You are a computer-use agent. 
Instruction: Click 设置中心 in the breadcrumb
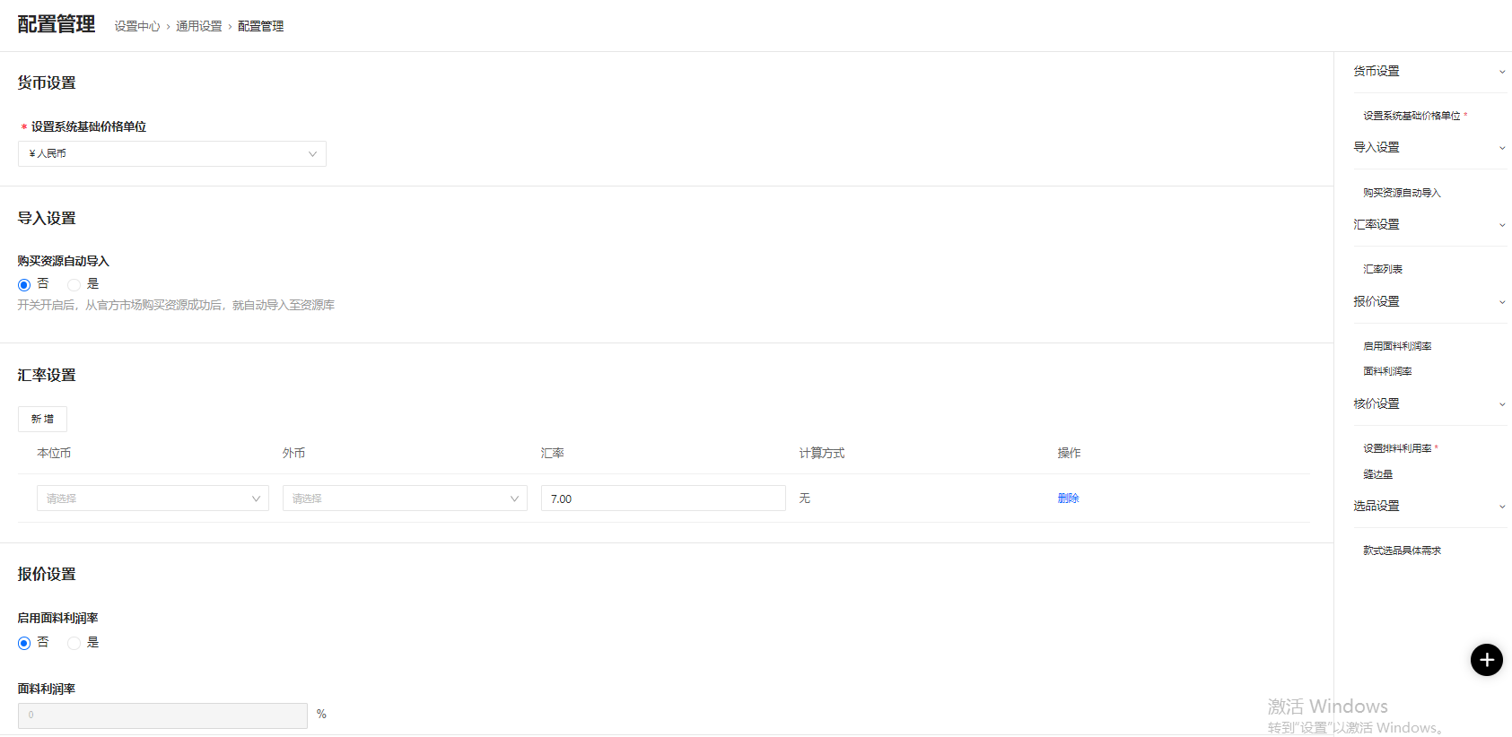coord(137,27)
